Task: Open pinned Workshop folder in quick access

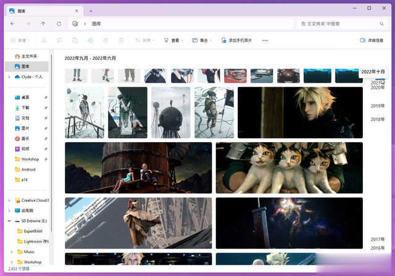Action: coord(27,159)
